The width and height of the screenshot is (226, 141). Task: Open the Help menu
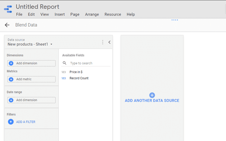(x=131, y=14)
